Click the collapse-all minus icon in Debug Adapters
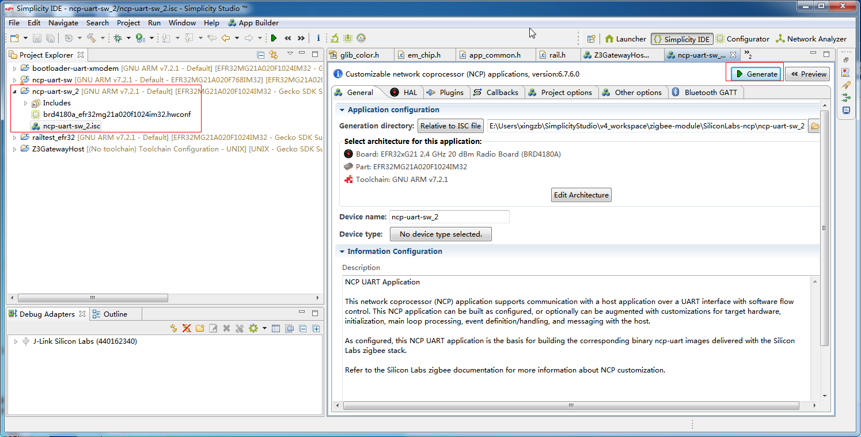 coord(303,328)
